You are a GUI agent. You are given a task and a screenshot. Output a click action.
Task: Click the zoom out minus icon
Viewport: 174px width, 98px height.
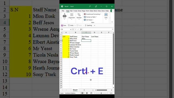coord(94,93)
